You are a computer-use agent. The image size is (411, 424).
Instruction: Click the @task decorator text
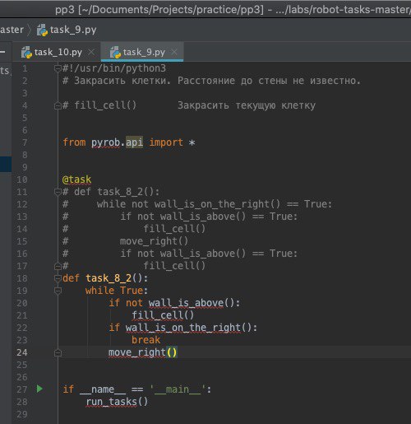[76, 179]
